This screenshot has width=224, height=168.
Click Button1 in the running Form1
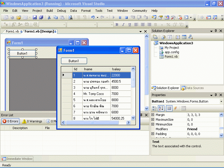(x=74, y=61)
